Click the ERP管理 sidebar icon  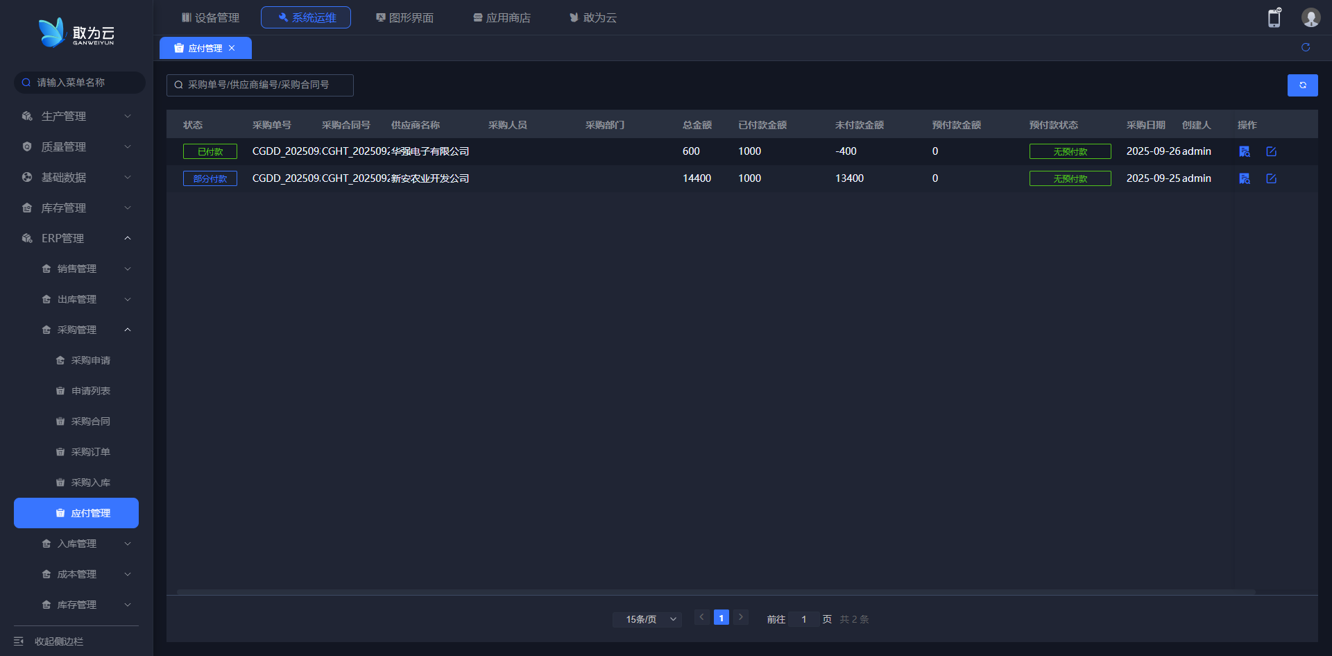click(27, 238)
